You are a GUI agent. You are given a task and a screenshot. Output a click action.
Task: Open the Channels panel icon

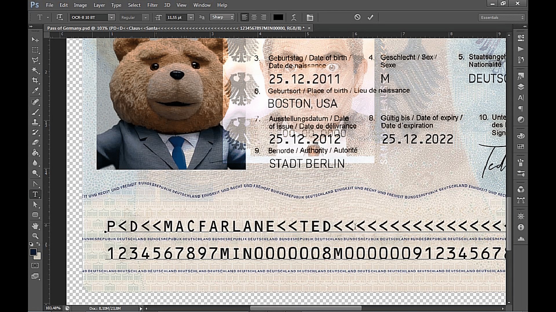pyautogui.click(x=521, y=190)
